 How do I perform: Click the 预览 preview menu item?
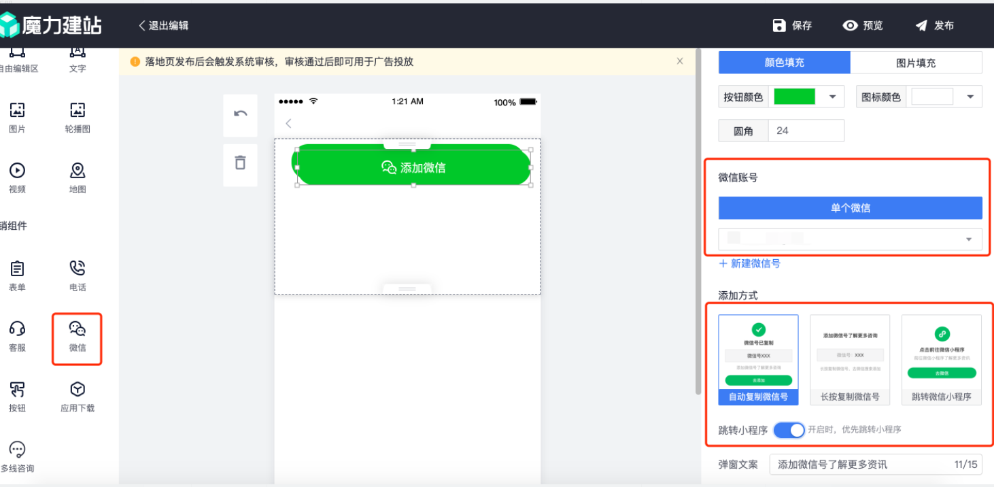point(863,25)
